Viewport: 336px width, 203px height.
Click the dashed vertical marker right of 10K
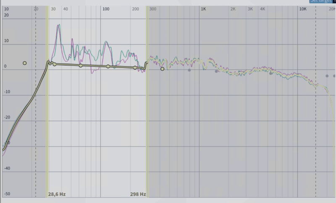316,126
